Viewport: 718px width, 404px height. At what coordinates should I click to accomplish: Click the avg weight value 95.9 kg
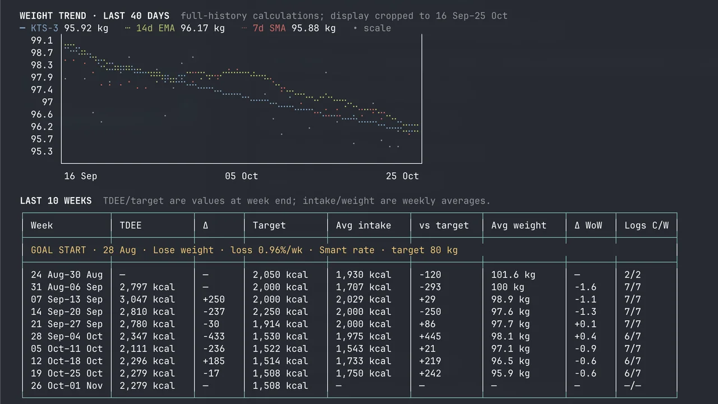(x=510, y=374)
